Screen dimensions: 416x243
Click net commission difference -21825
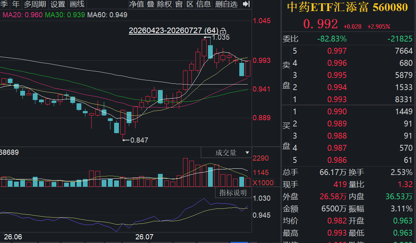(x=400, y=39)
